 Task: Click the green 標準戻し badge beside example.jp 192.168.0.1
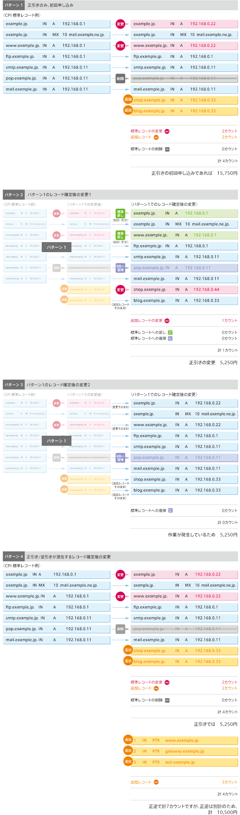pyautogui.click(x=120, y=213)
